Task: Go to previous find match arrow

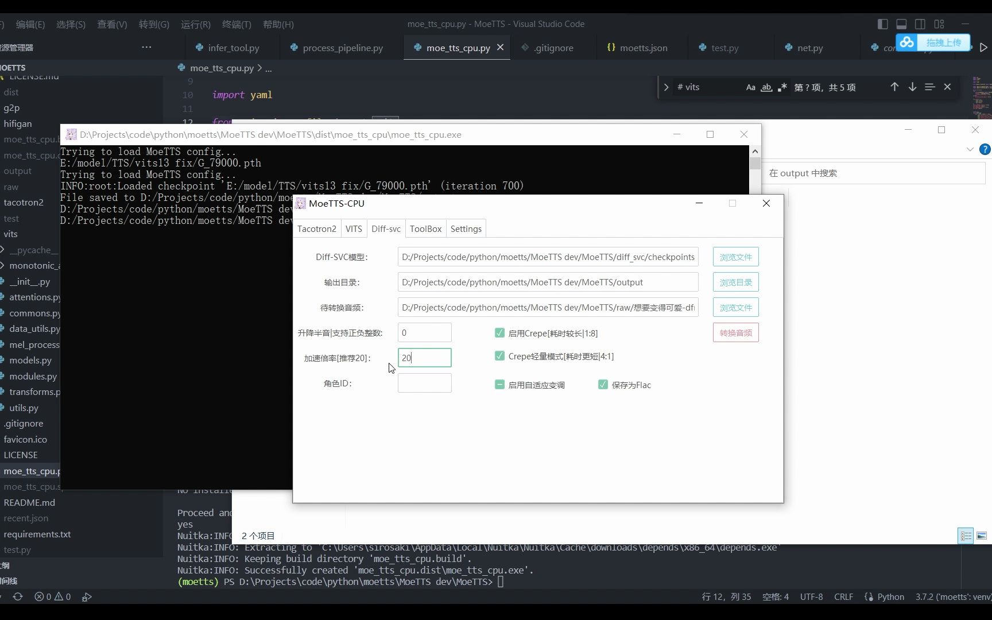Action: pyautogui.click(x=894, y=87)
